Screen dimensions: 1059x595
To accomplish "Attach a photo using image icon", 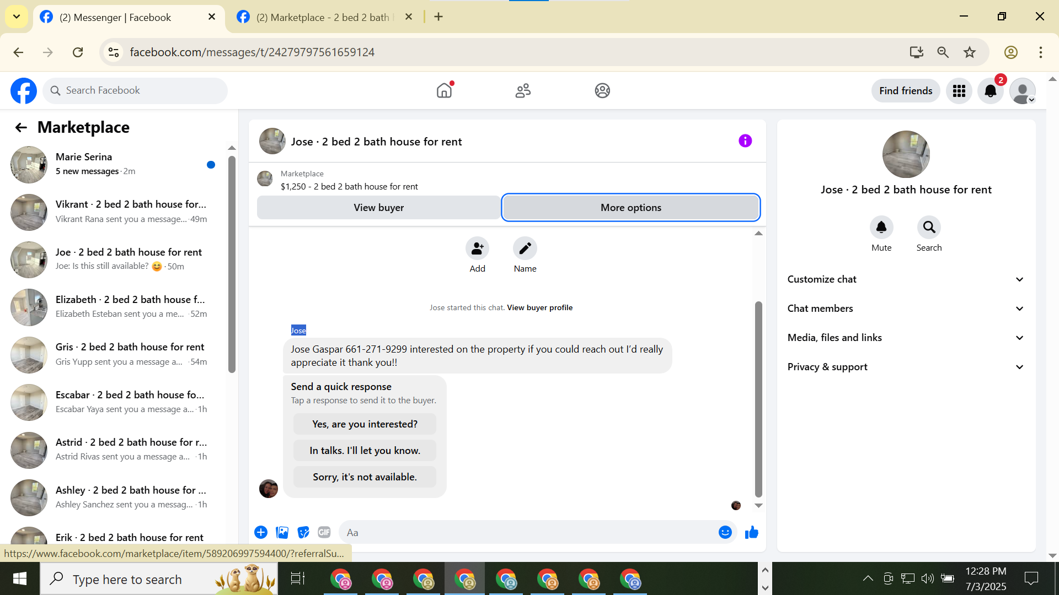I will (282, 532).
